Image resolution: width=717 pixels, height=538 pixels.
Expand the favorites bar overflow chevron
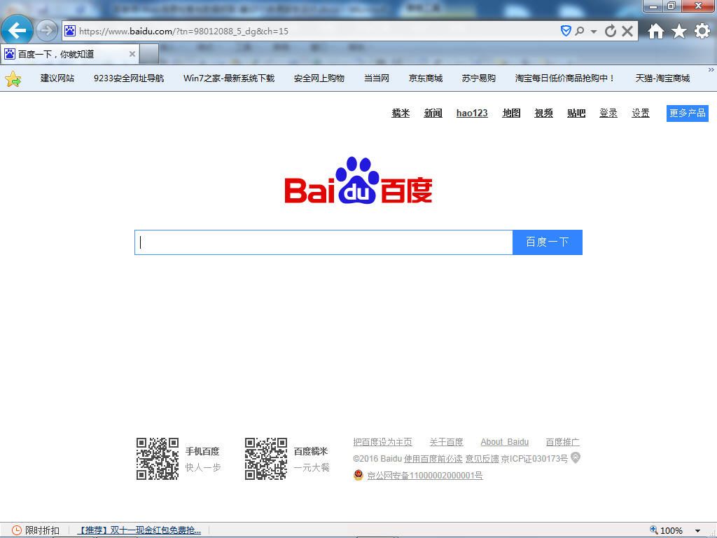711,70
